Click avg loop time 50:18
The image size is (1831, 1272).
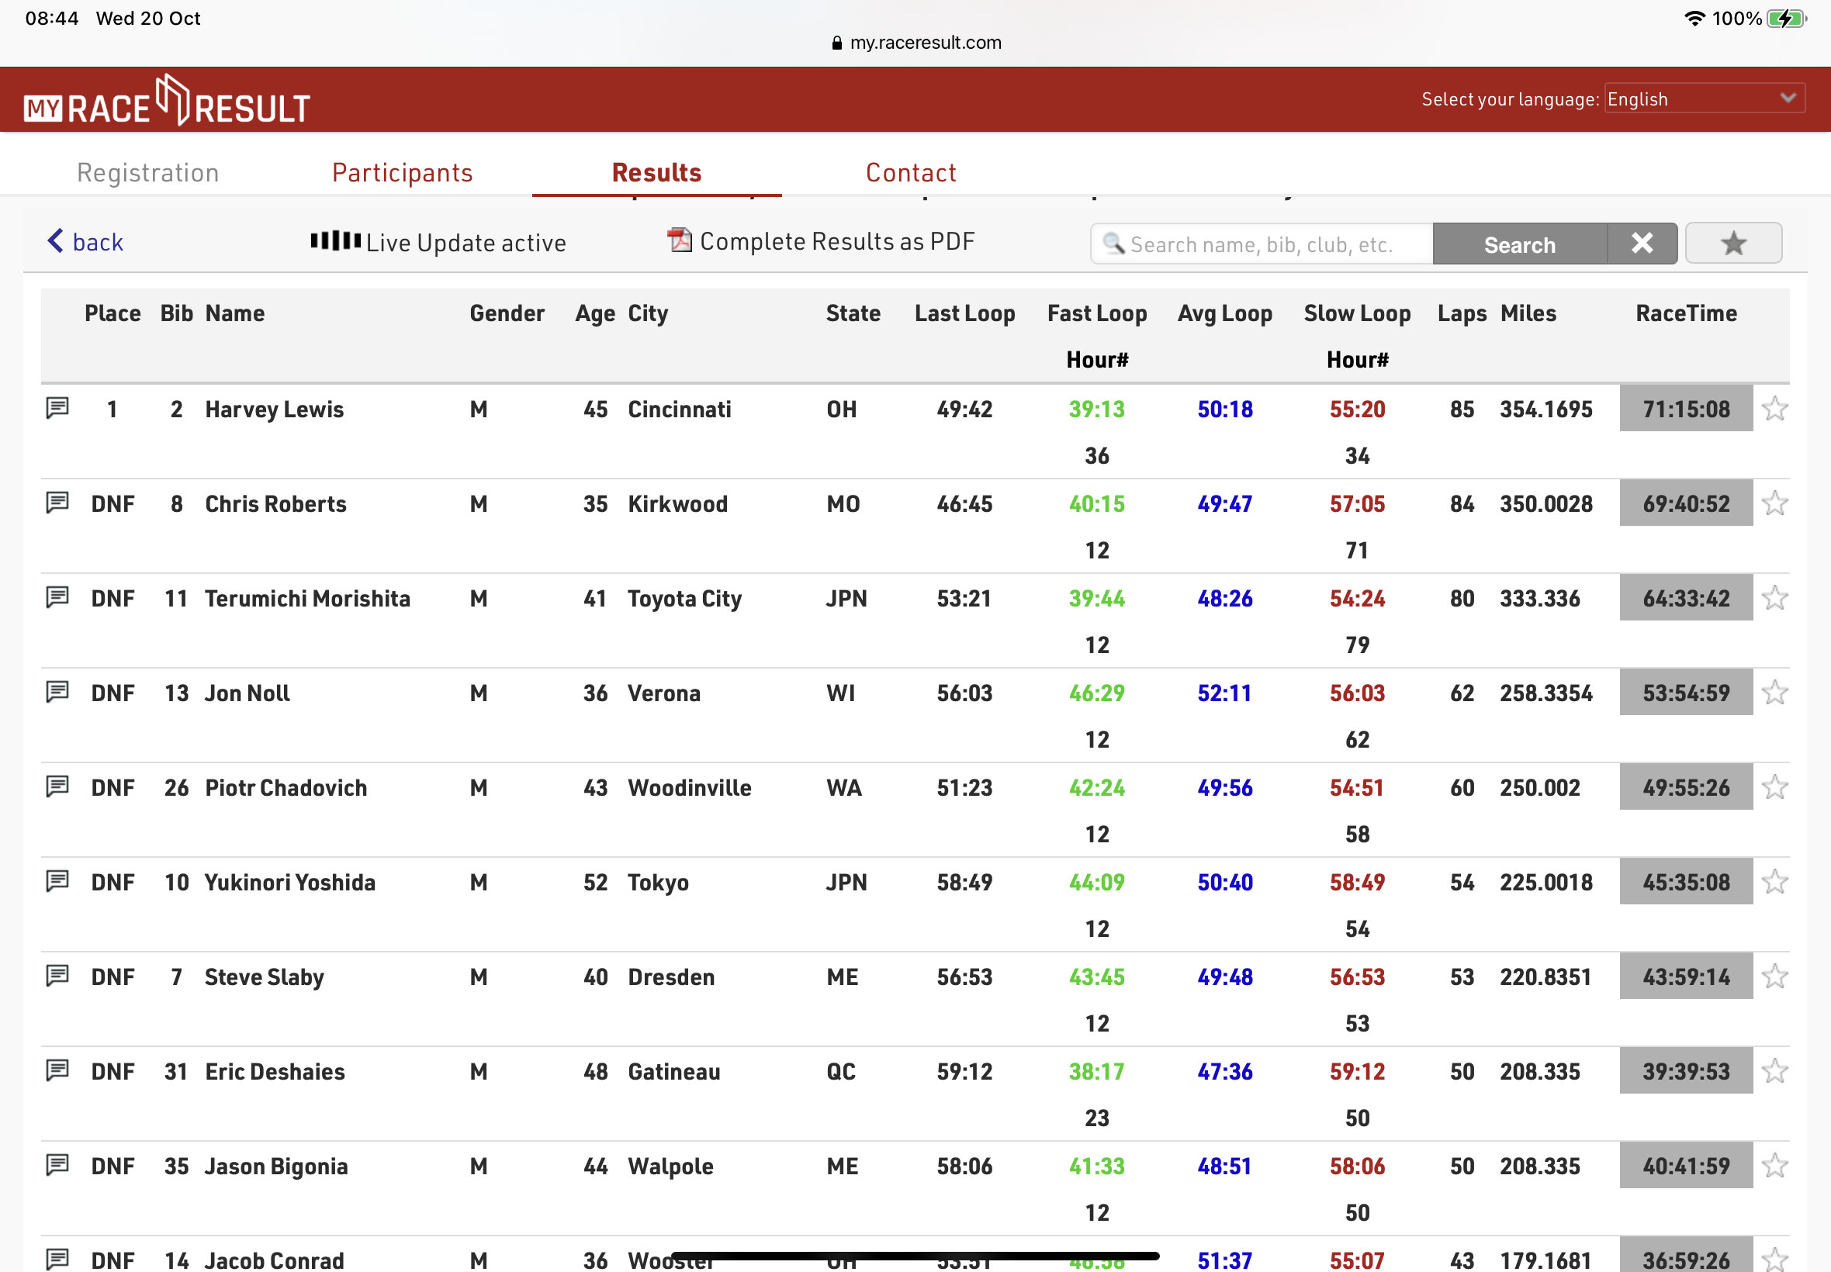coord(1224,409)
